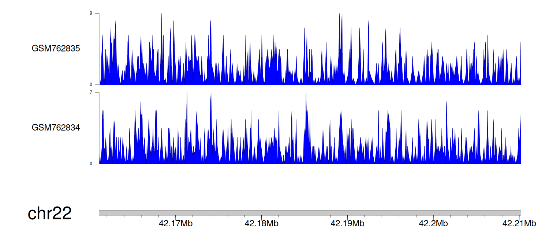
Task: Click the 42.21Mb axis label
Action: 519,223
